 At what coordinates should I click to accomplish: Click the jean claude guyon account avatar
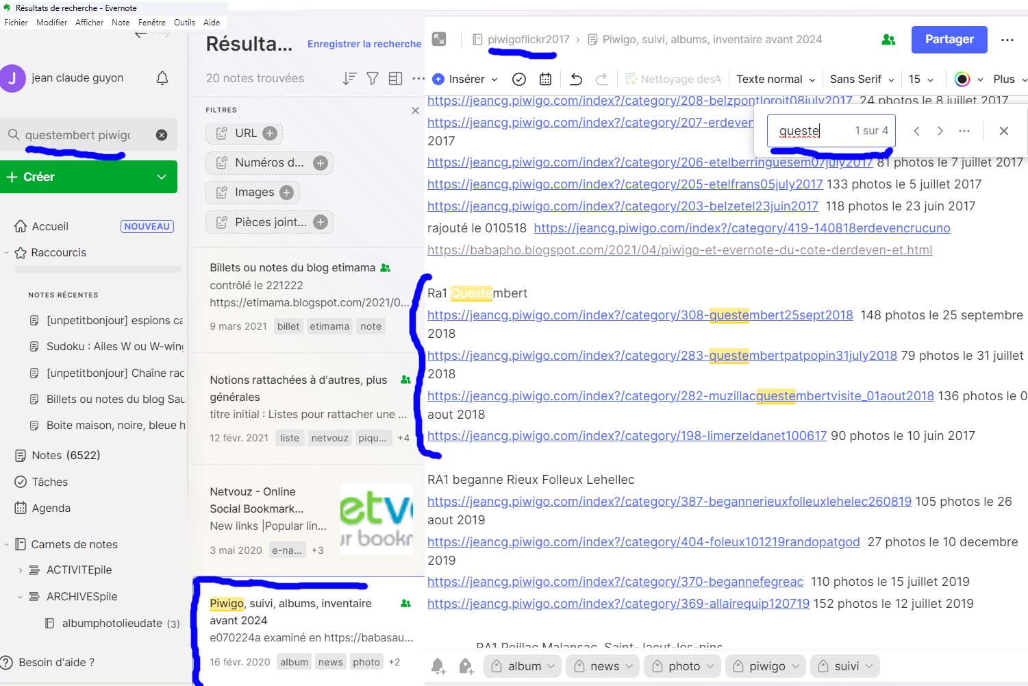pos(12,78)
